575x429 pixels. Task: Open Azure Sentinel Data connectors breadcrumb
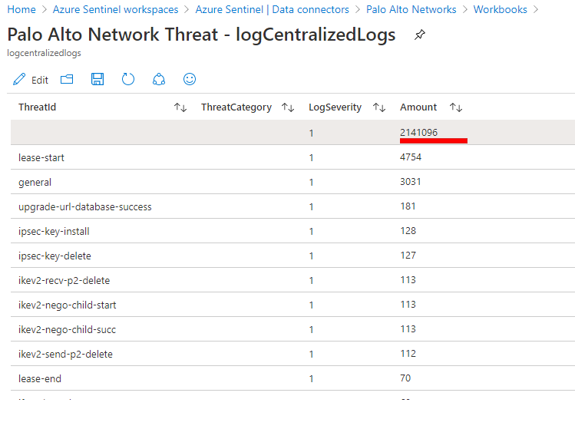click(x=272, y=9)
